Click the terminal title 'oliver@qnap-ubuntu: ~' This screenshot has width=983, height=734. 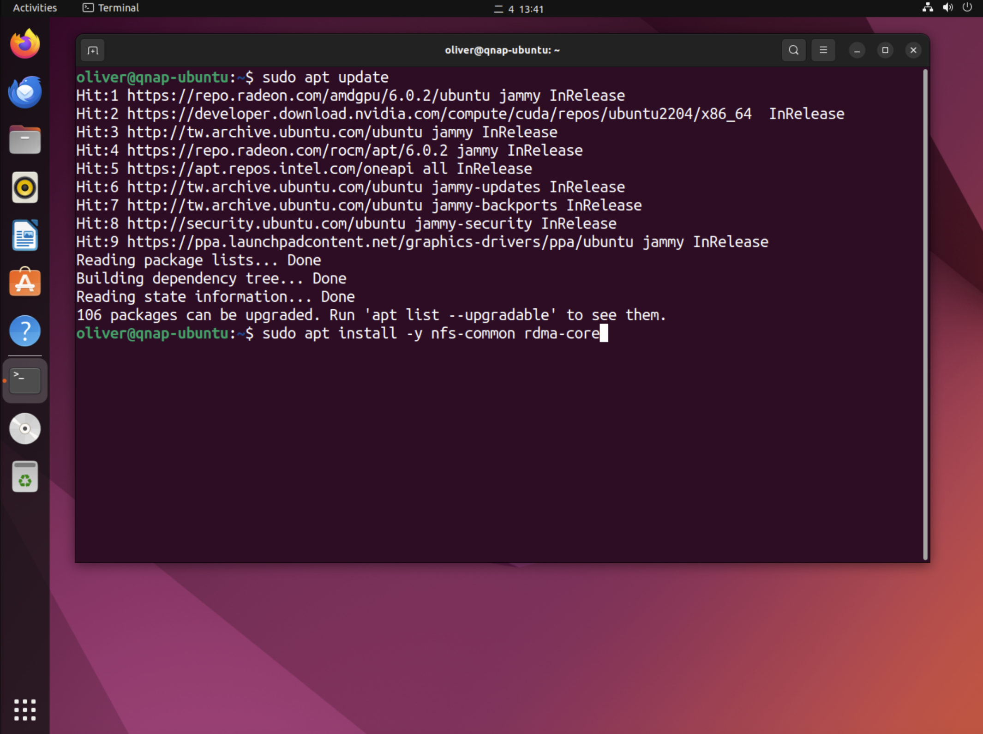[x=502, y=50]
